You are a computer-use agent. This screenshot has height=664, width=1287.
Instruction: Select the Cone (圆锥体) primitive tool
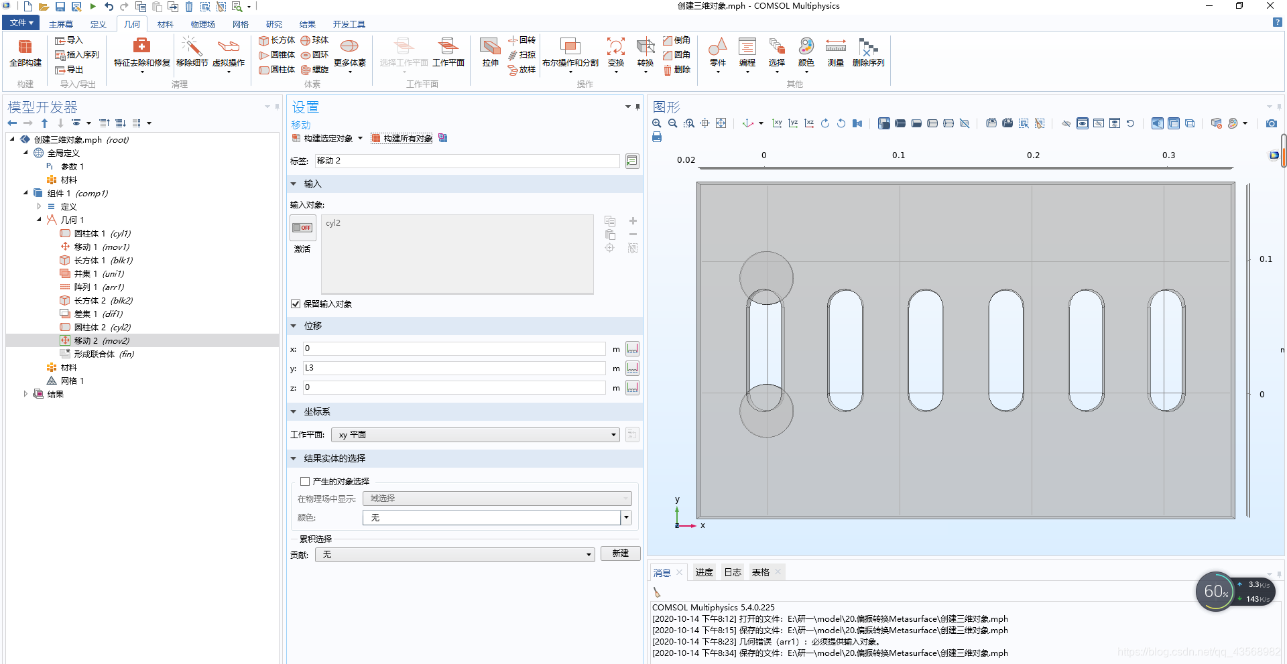click(277, 55)
